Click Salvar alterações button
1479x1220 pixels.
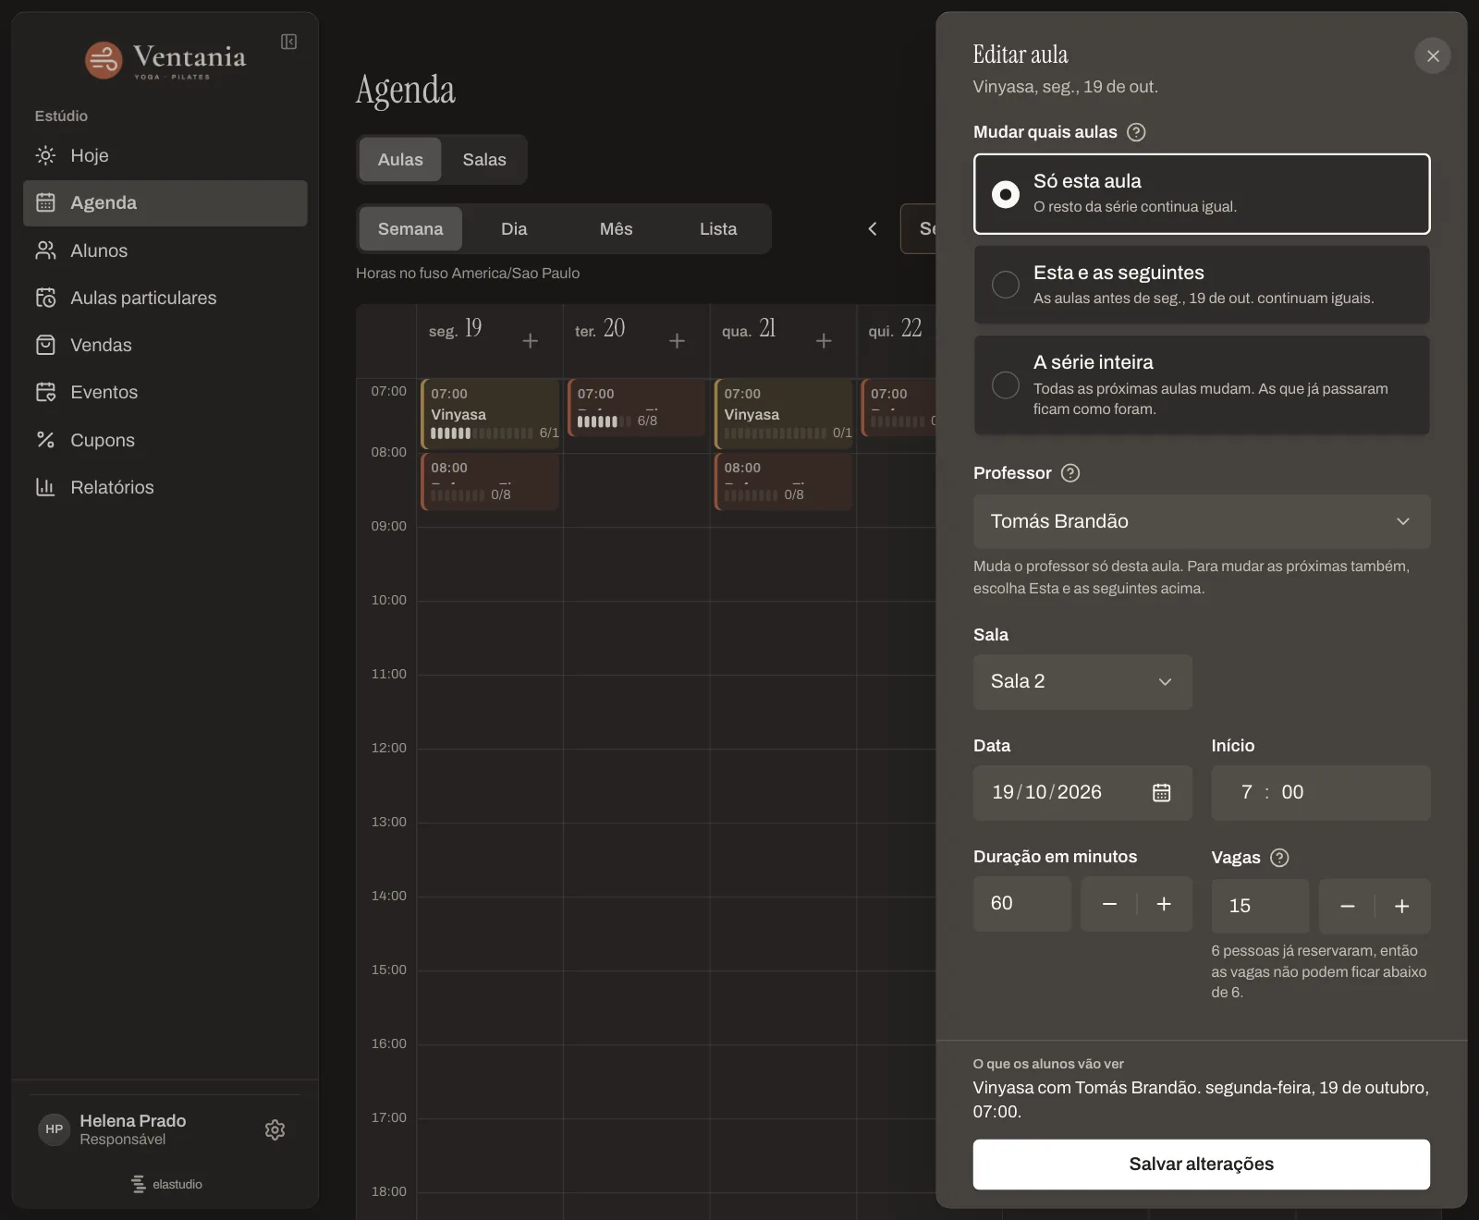click(1202, 1164)
